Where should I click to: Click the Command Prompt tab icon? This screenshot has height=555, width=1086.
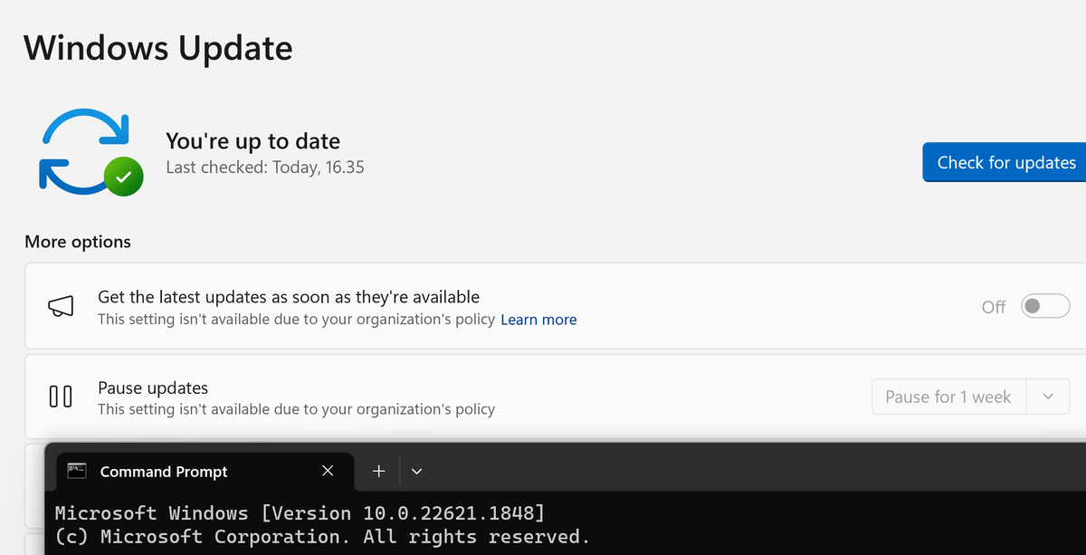(x=77, y=471)
